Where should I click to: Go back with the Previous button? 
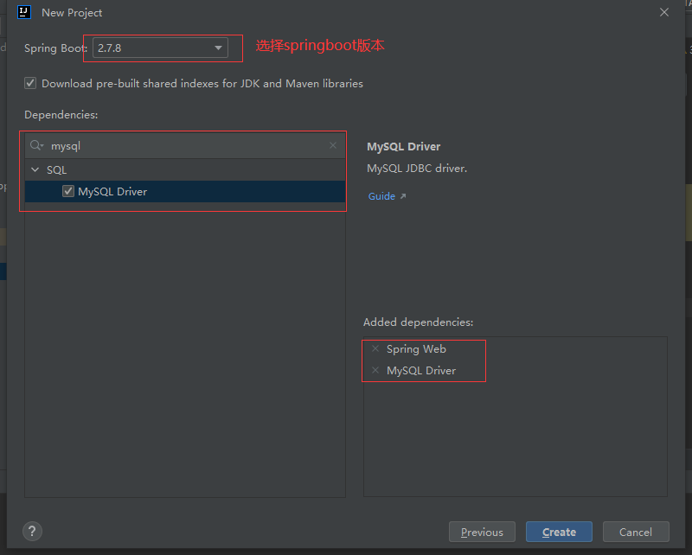coord(482,532)
